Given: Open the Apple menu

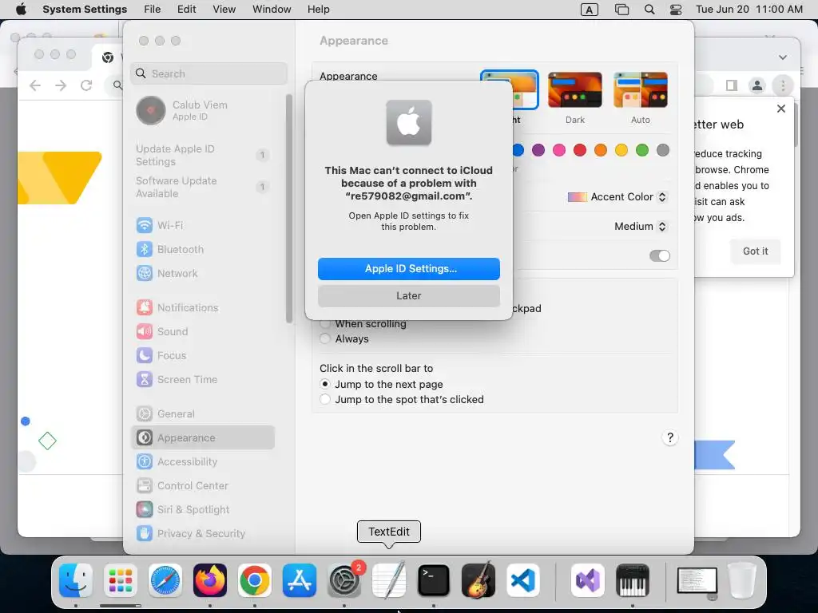Looking at the screenshot, I should pyautogui.click(x=21, y=10).
